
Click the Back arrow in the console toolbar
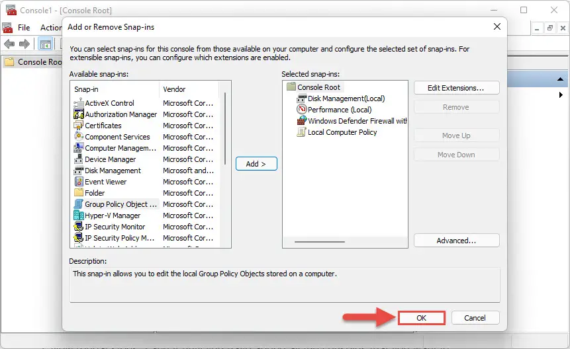coord(9,44)
